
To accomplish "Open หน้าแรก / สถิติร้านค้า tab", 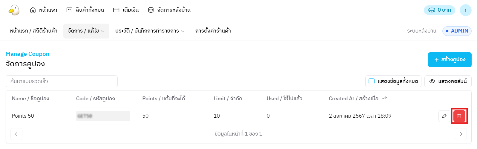I will coord(33,31).
